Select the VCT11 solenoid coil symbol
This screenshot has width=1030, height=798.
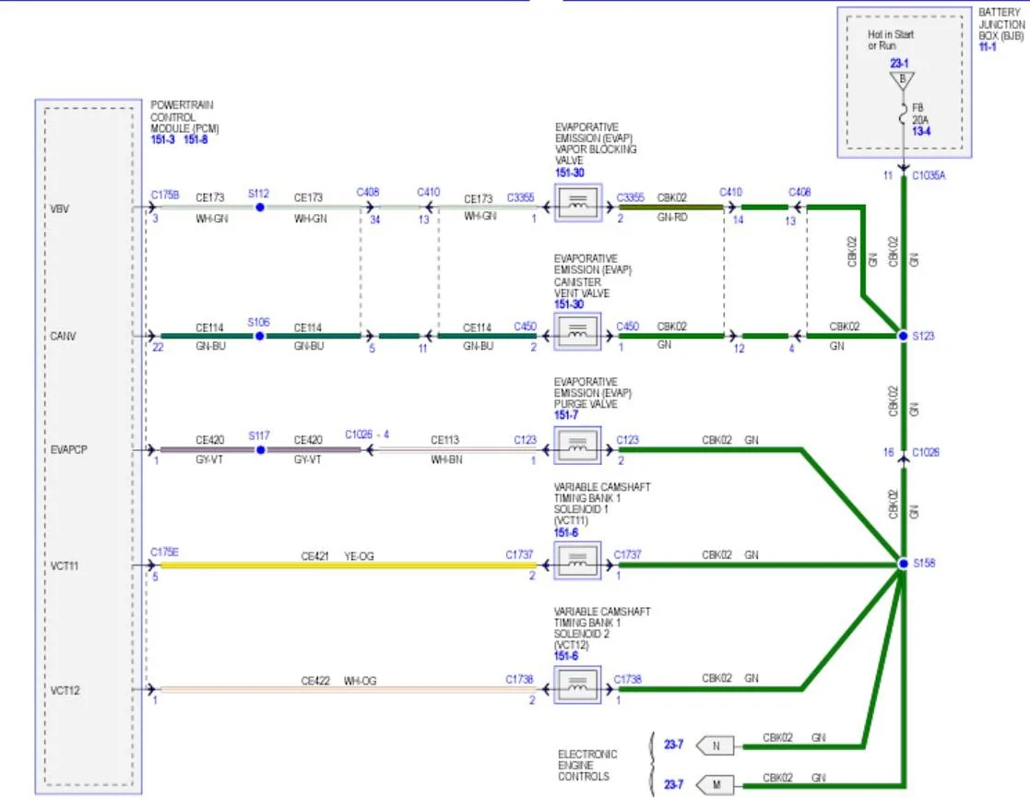point(577,561)
